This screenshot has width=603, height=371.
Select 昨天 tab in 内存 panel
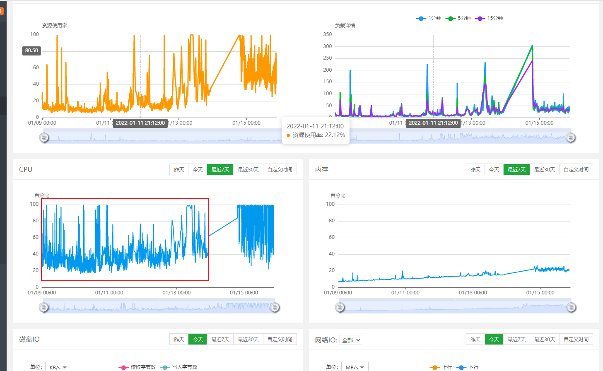tap(475, 169)
